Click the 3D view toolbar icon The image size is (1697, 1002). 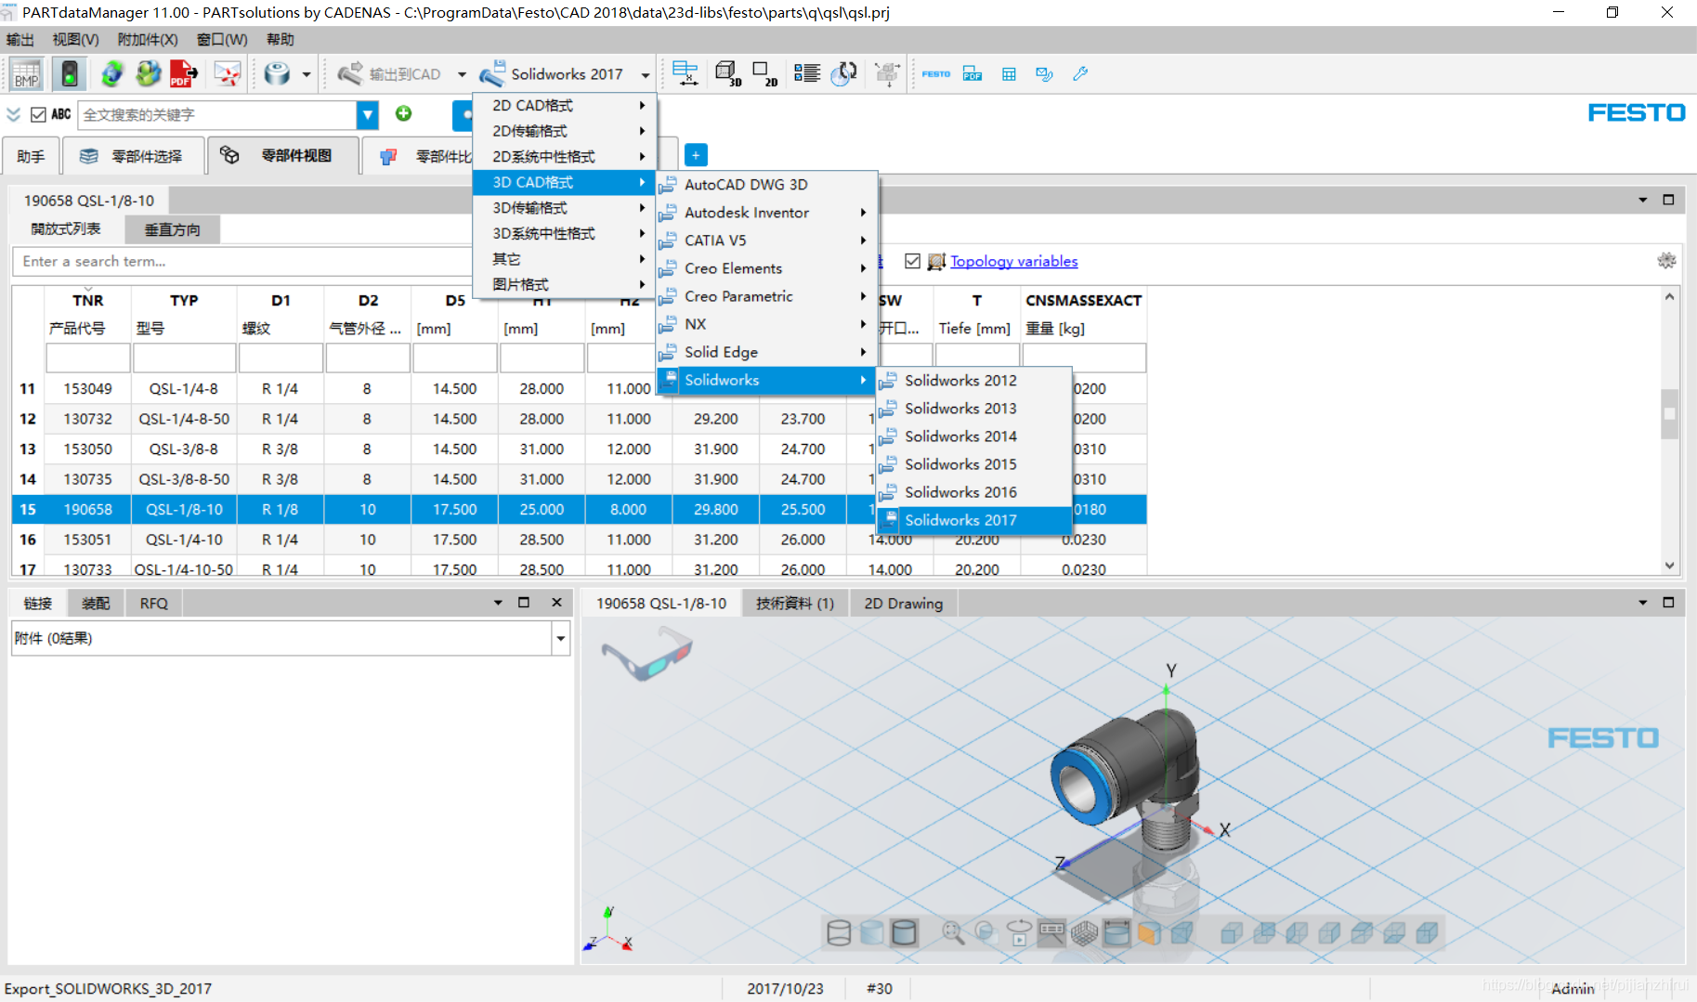(728, 73)
